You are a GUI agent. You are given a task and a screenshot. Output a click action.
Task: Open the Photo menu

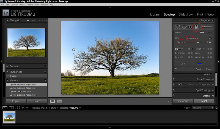pos(22,5)
